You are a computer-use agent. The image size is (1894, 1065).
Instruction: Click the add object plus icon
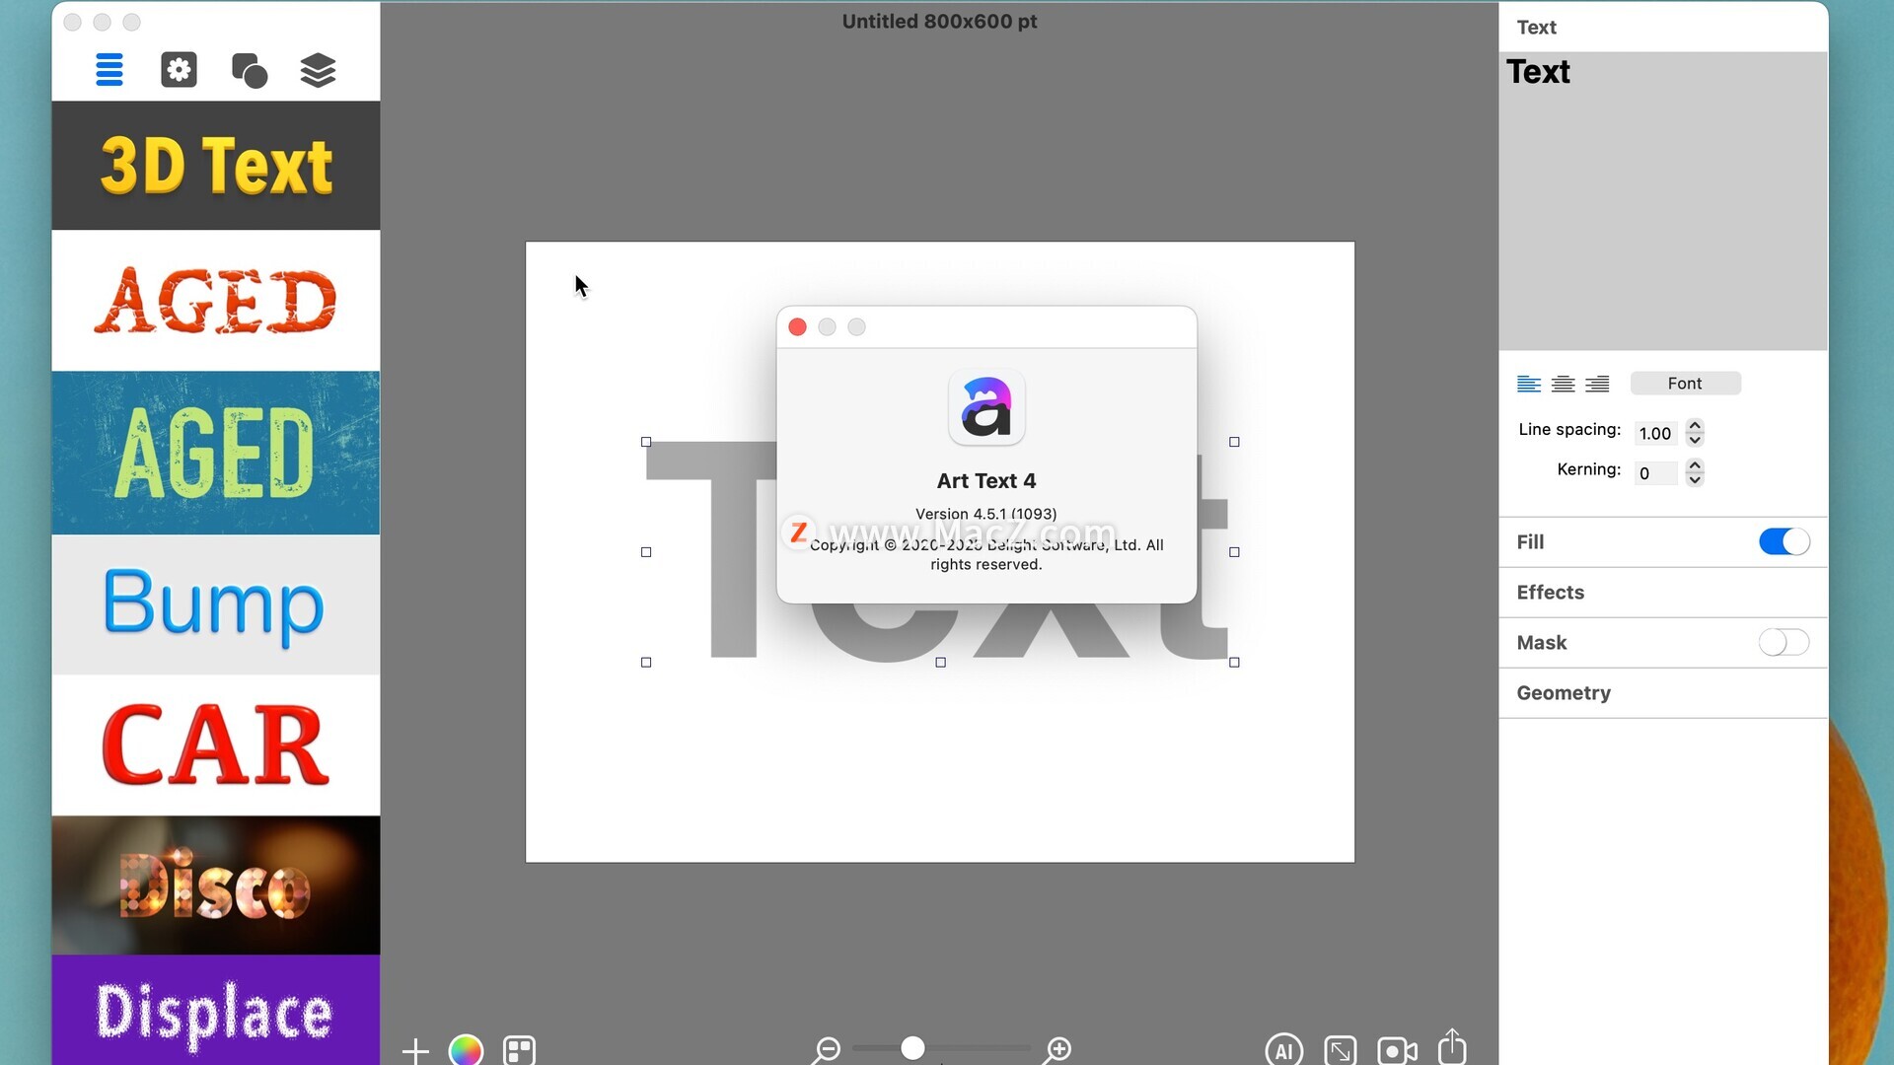415,1050
